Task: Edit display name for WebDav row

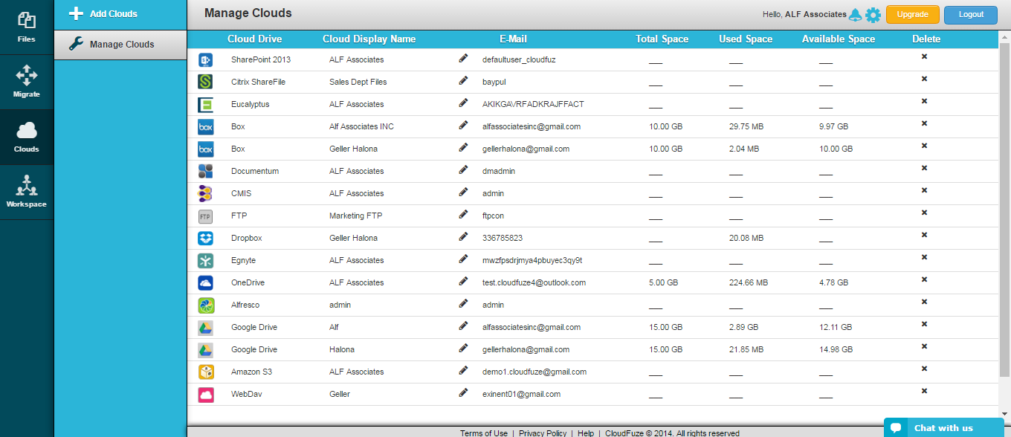Action: [464, 392]
